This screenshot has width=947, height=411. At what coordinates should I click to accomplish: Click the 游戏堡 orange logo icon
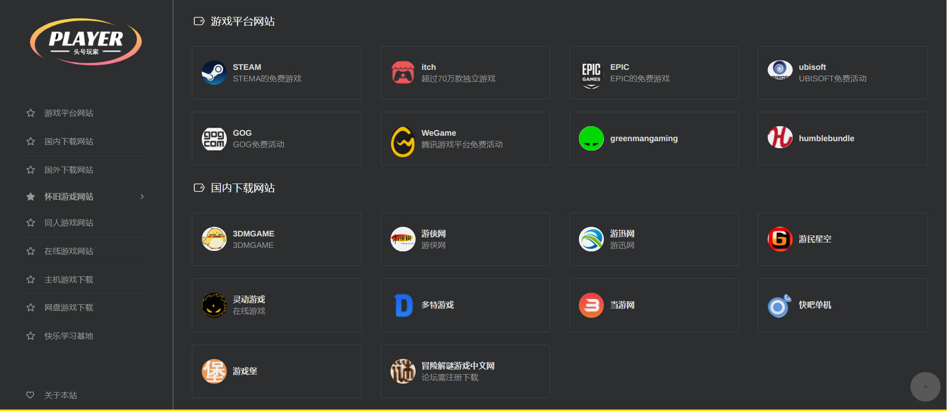214,371
